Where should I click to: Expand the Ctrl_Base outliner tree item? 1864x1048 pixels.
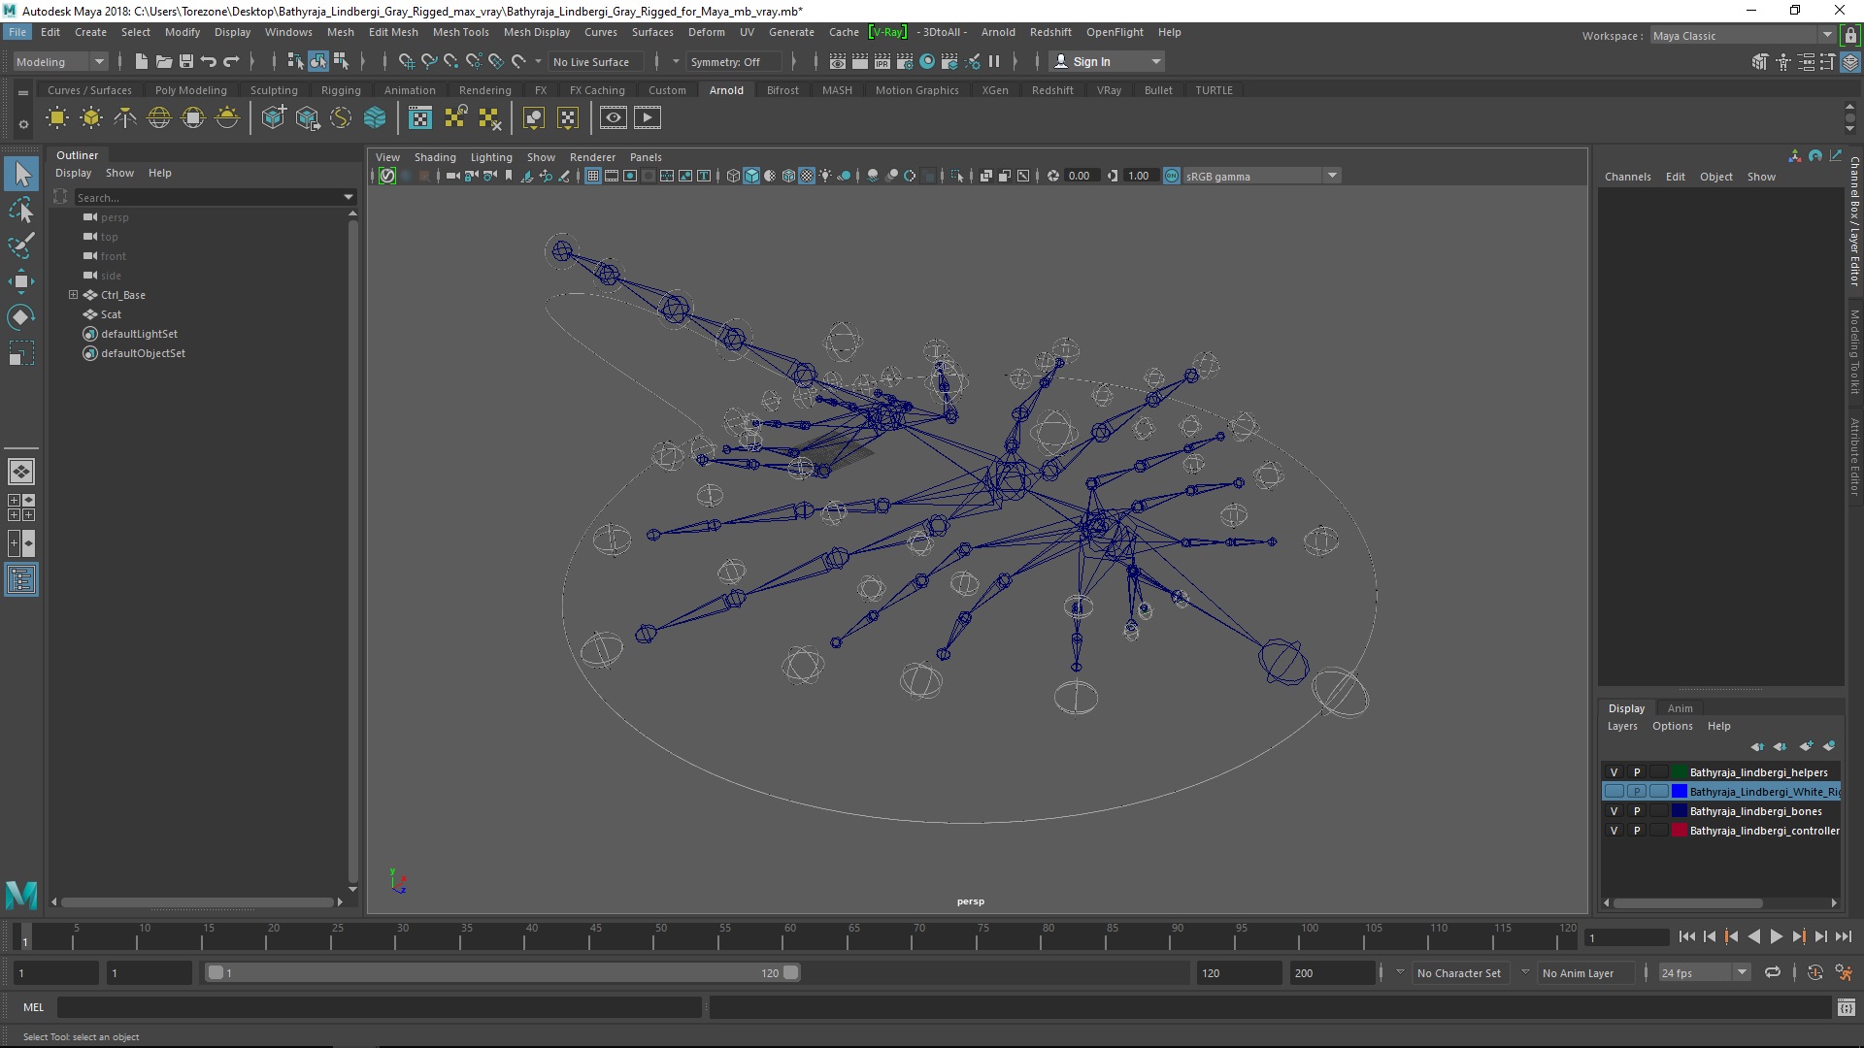pos(73,294)
